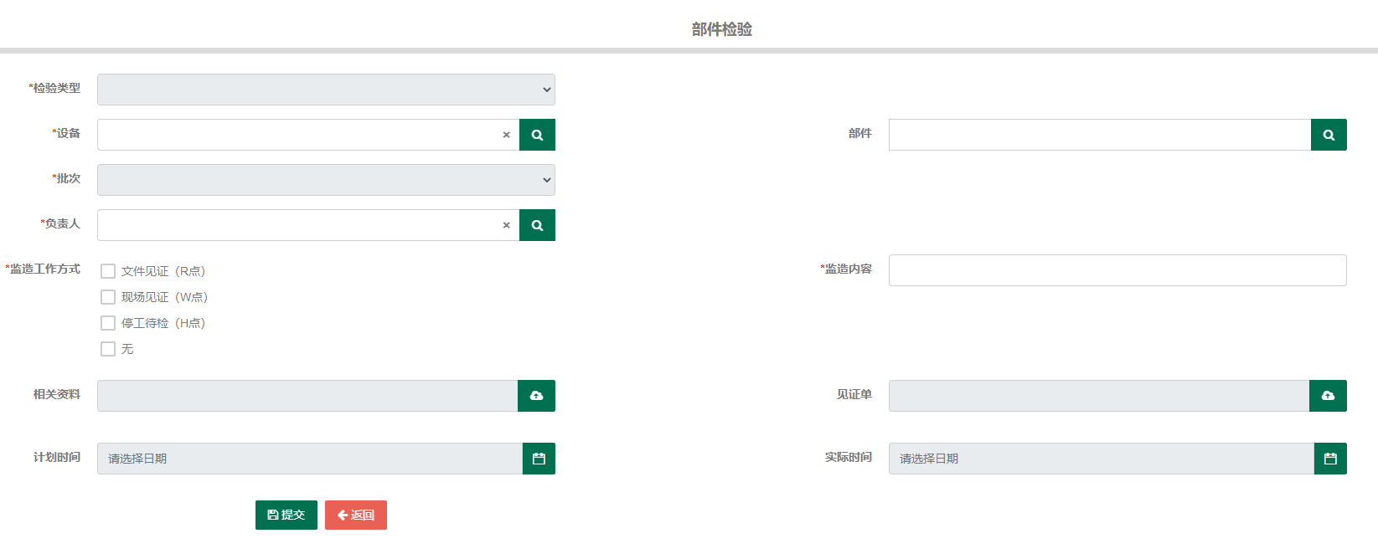Click the search icon next to 负责人 field
Screen dimensions: 1378x559
537,225
